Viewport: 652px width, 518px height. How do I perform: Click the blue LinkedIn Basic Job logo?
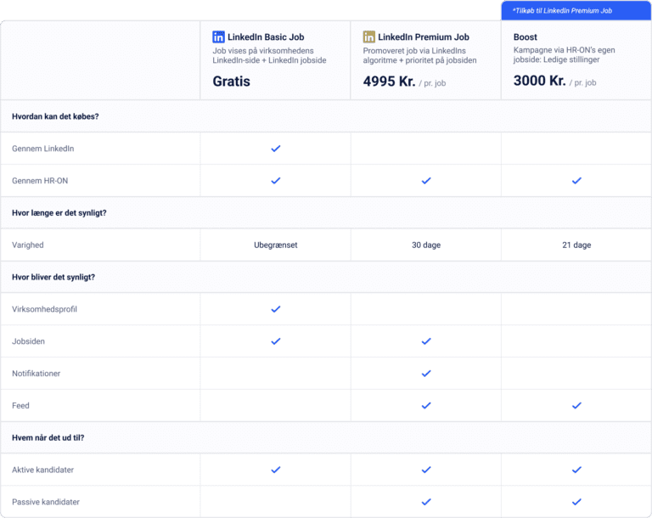click(218, 37)
